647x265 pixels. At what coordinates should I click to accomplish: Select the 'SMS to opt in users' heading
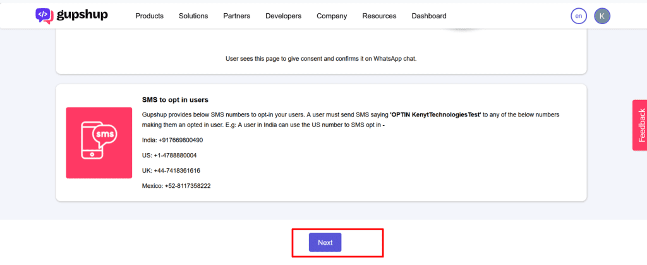[176, 100]
